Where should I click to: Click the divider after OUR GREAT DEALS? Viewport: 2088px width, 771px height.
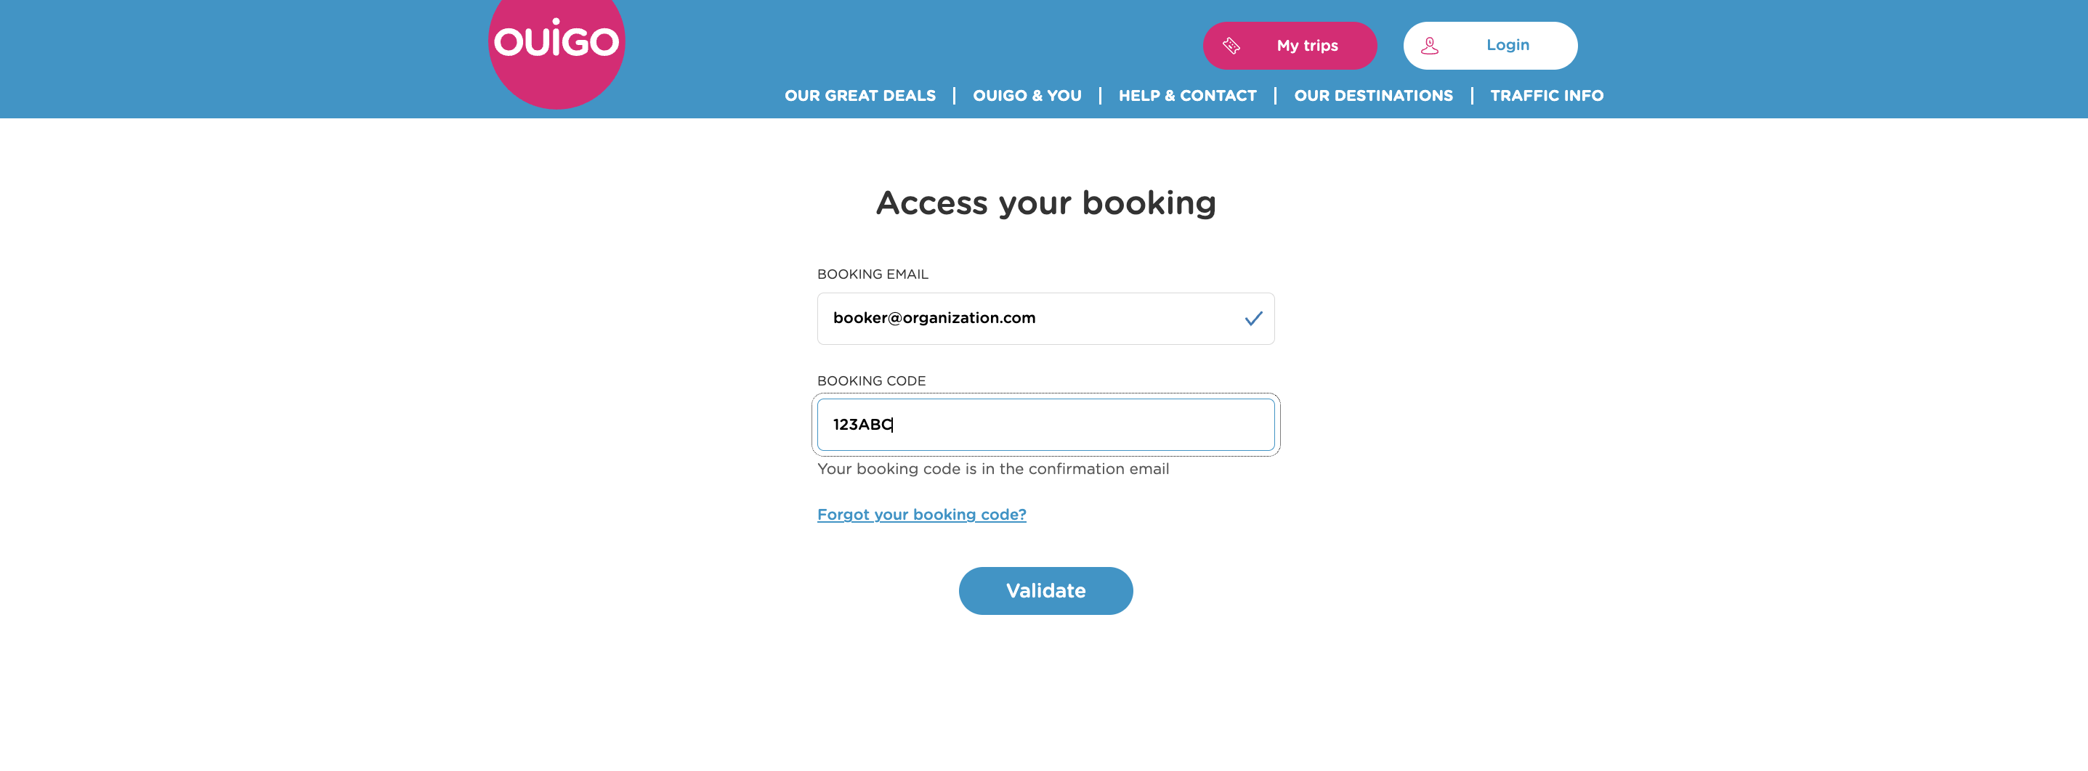954,96
